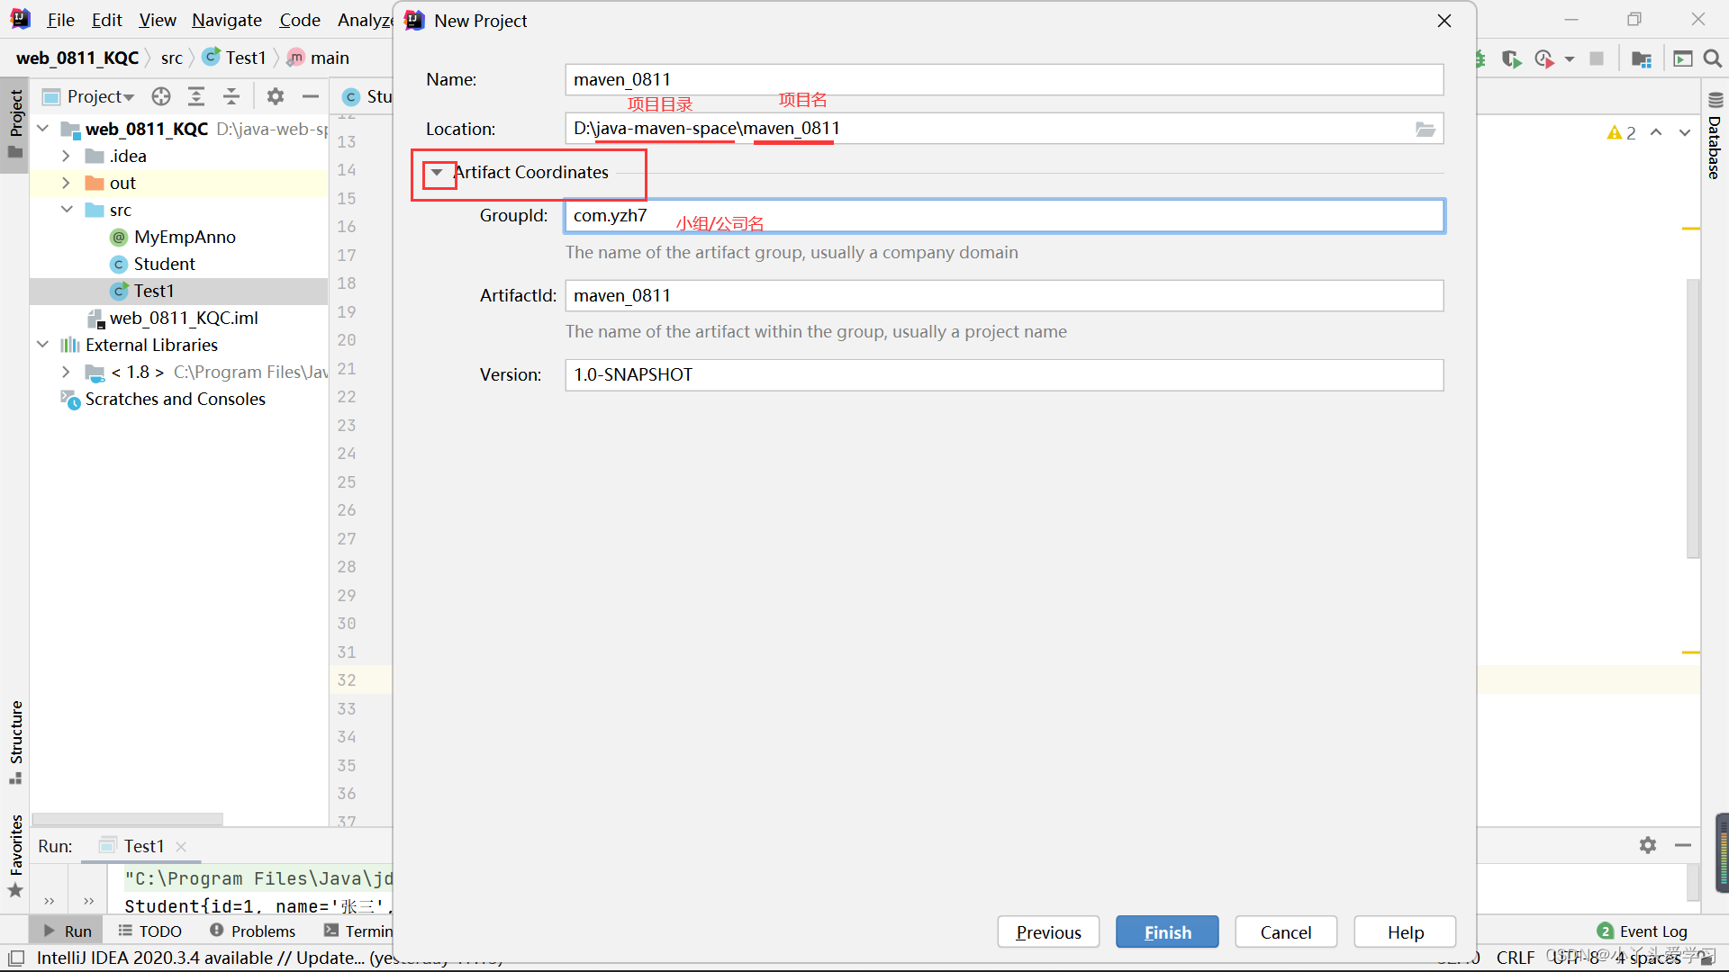Viewport: 1729px width, 972px height.
Task: Click the Search Everywhere magnifier icon
Action: pyautogui.click(x=1713, y=58)
